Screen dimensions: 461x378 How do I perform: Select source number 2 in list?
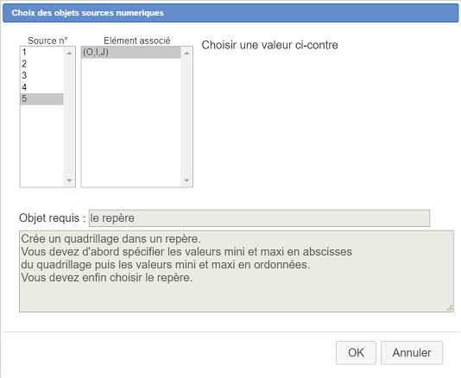pos(41,64)
